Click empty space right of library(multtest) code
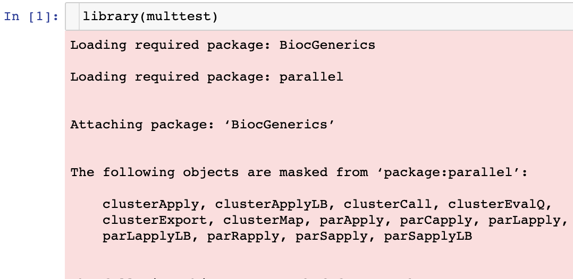Image resolution: width=573 pixels, height=279 pixels. (x=394, y=16)
